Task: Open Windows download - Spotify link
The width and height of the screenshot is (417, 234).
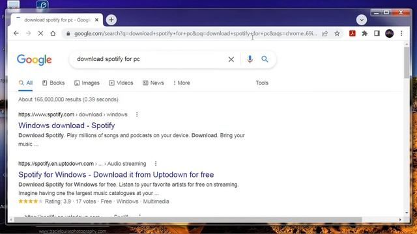Action: [x=66, y=125]
